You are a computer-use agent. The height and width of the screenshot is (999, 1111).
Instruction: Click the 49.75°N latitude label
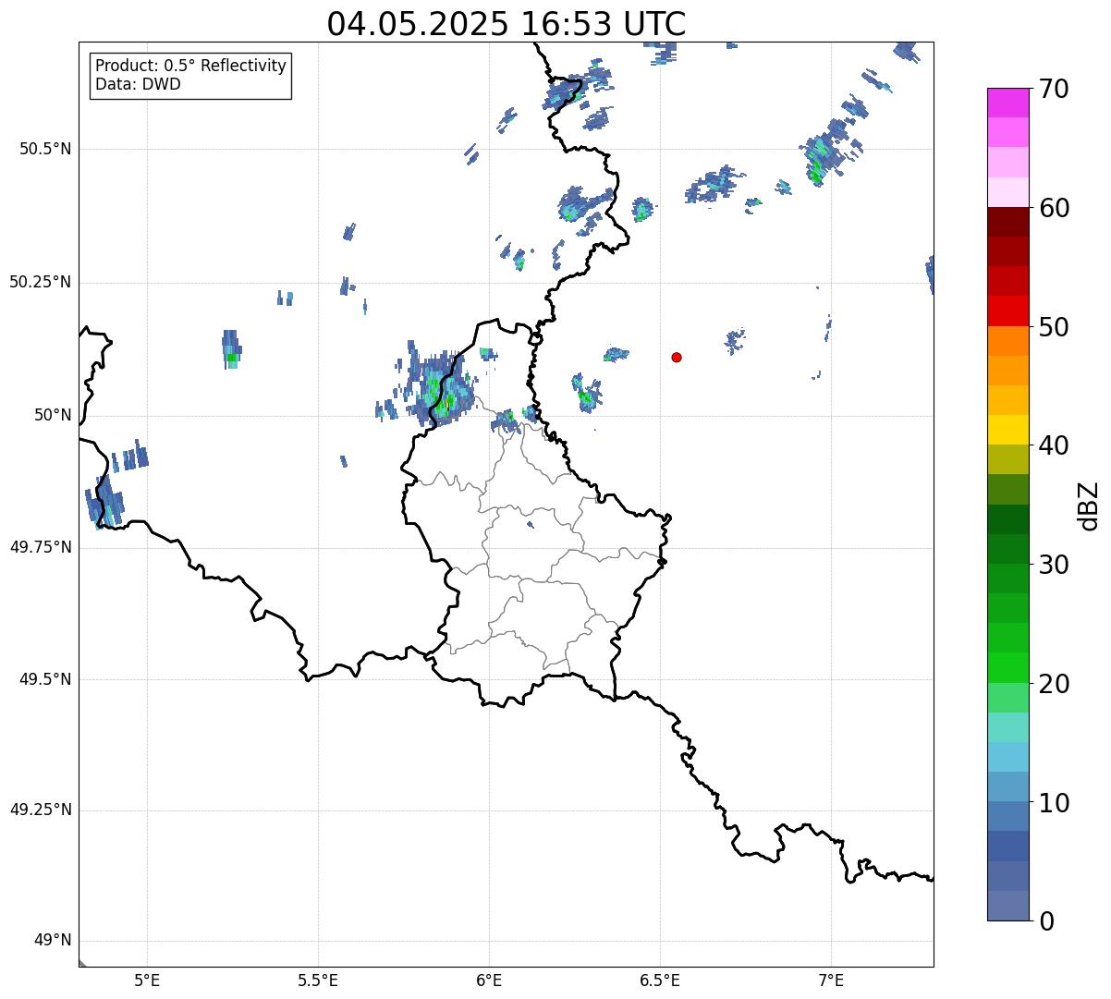coord(41,547)
